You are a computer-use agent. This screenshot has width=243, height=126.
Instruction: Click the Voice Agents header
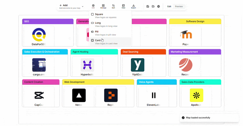[x=157, y=82]
